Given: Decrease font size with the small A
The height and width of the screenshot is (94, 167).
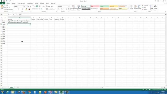Looking at the screenshot, I should pos(30,6).
